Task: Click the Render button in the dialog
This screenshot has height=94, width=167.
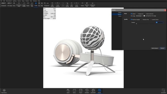Action: [162, 48]
